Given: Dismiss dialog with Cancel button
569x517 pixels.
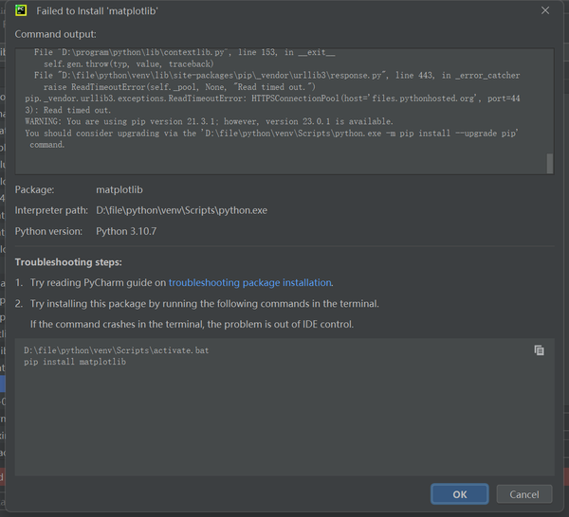Looking at the screenshot, I should click(x=524, y=494).
